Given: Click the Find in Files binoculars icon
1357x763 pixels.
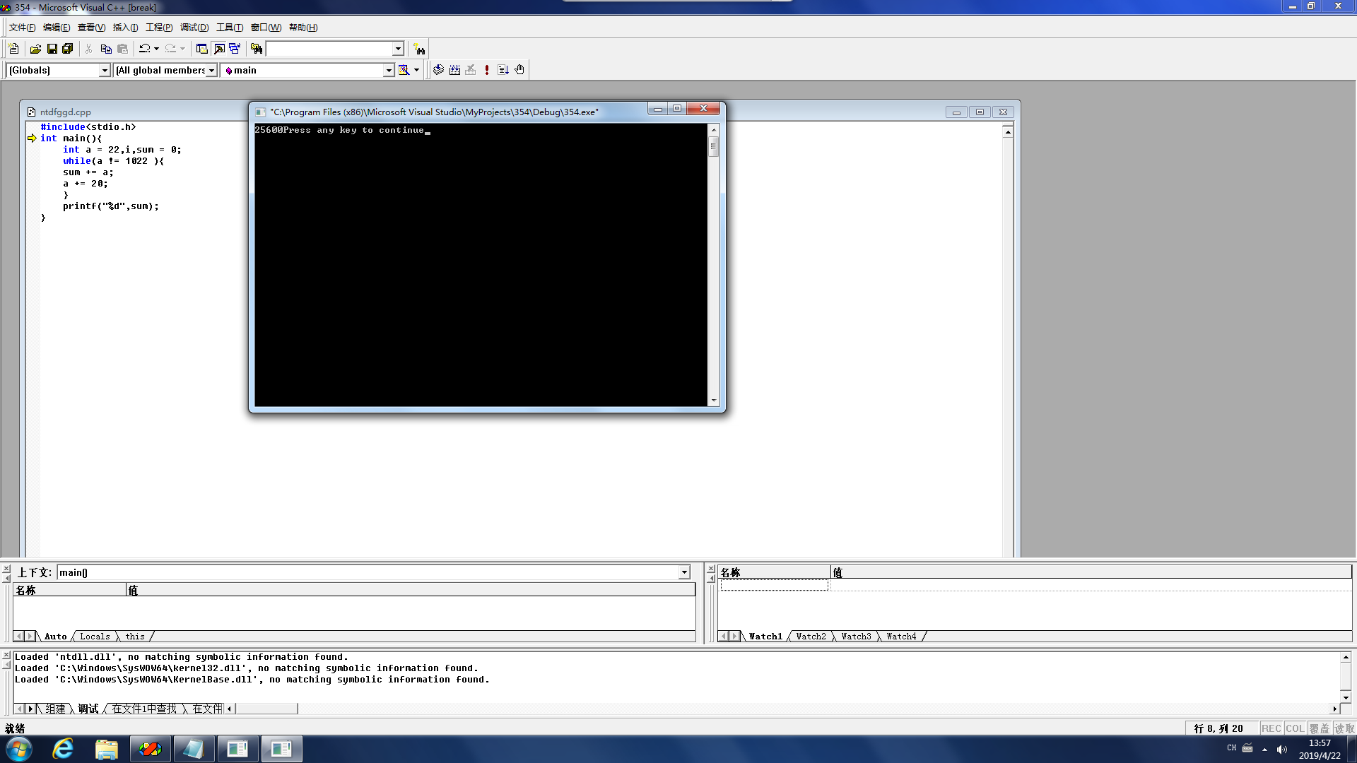Looking at the screenshot, I should point(257,49).
